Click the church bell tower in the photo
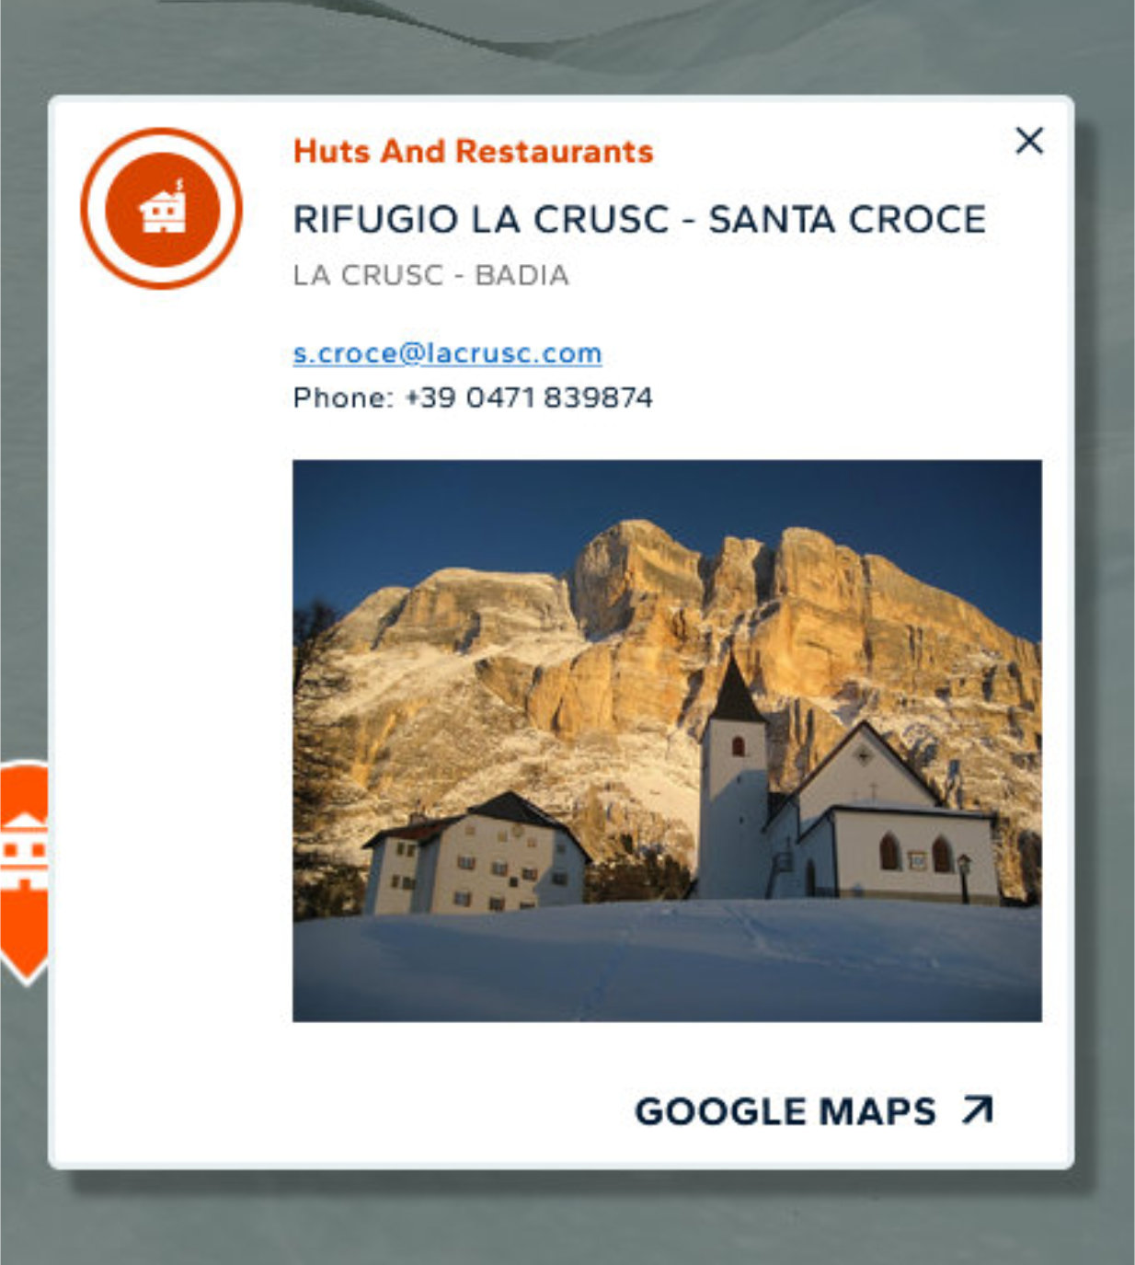 coord(733,782)
